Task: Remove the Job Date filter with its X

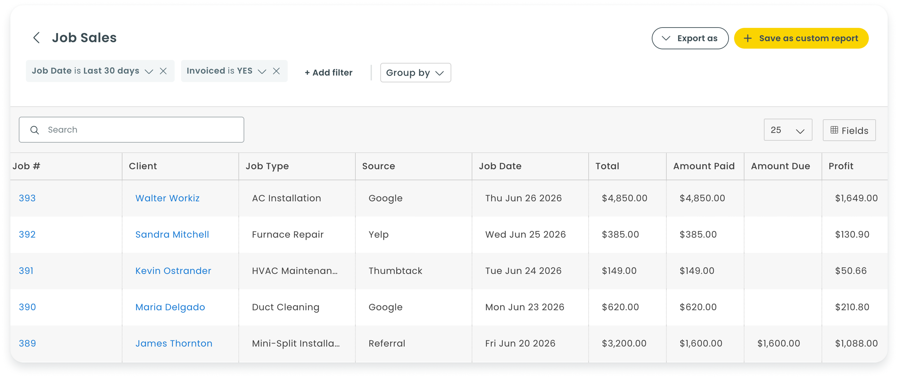Action: click(x=163, y=71)
